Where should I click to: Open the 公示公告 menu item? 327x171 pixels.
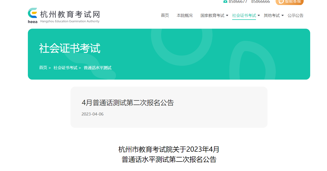[295, 16]
